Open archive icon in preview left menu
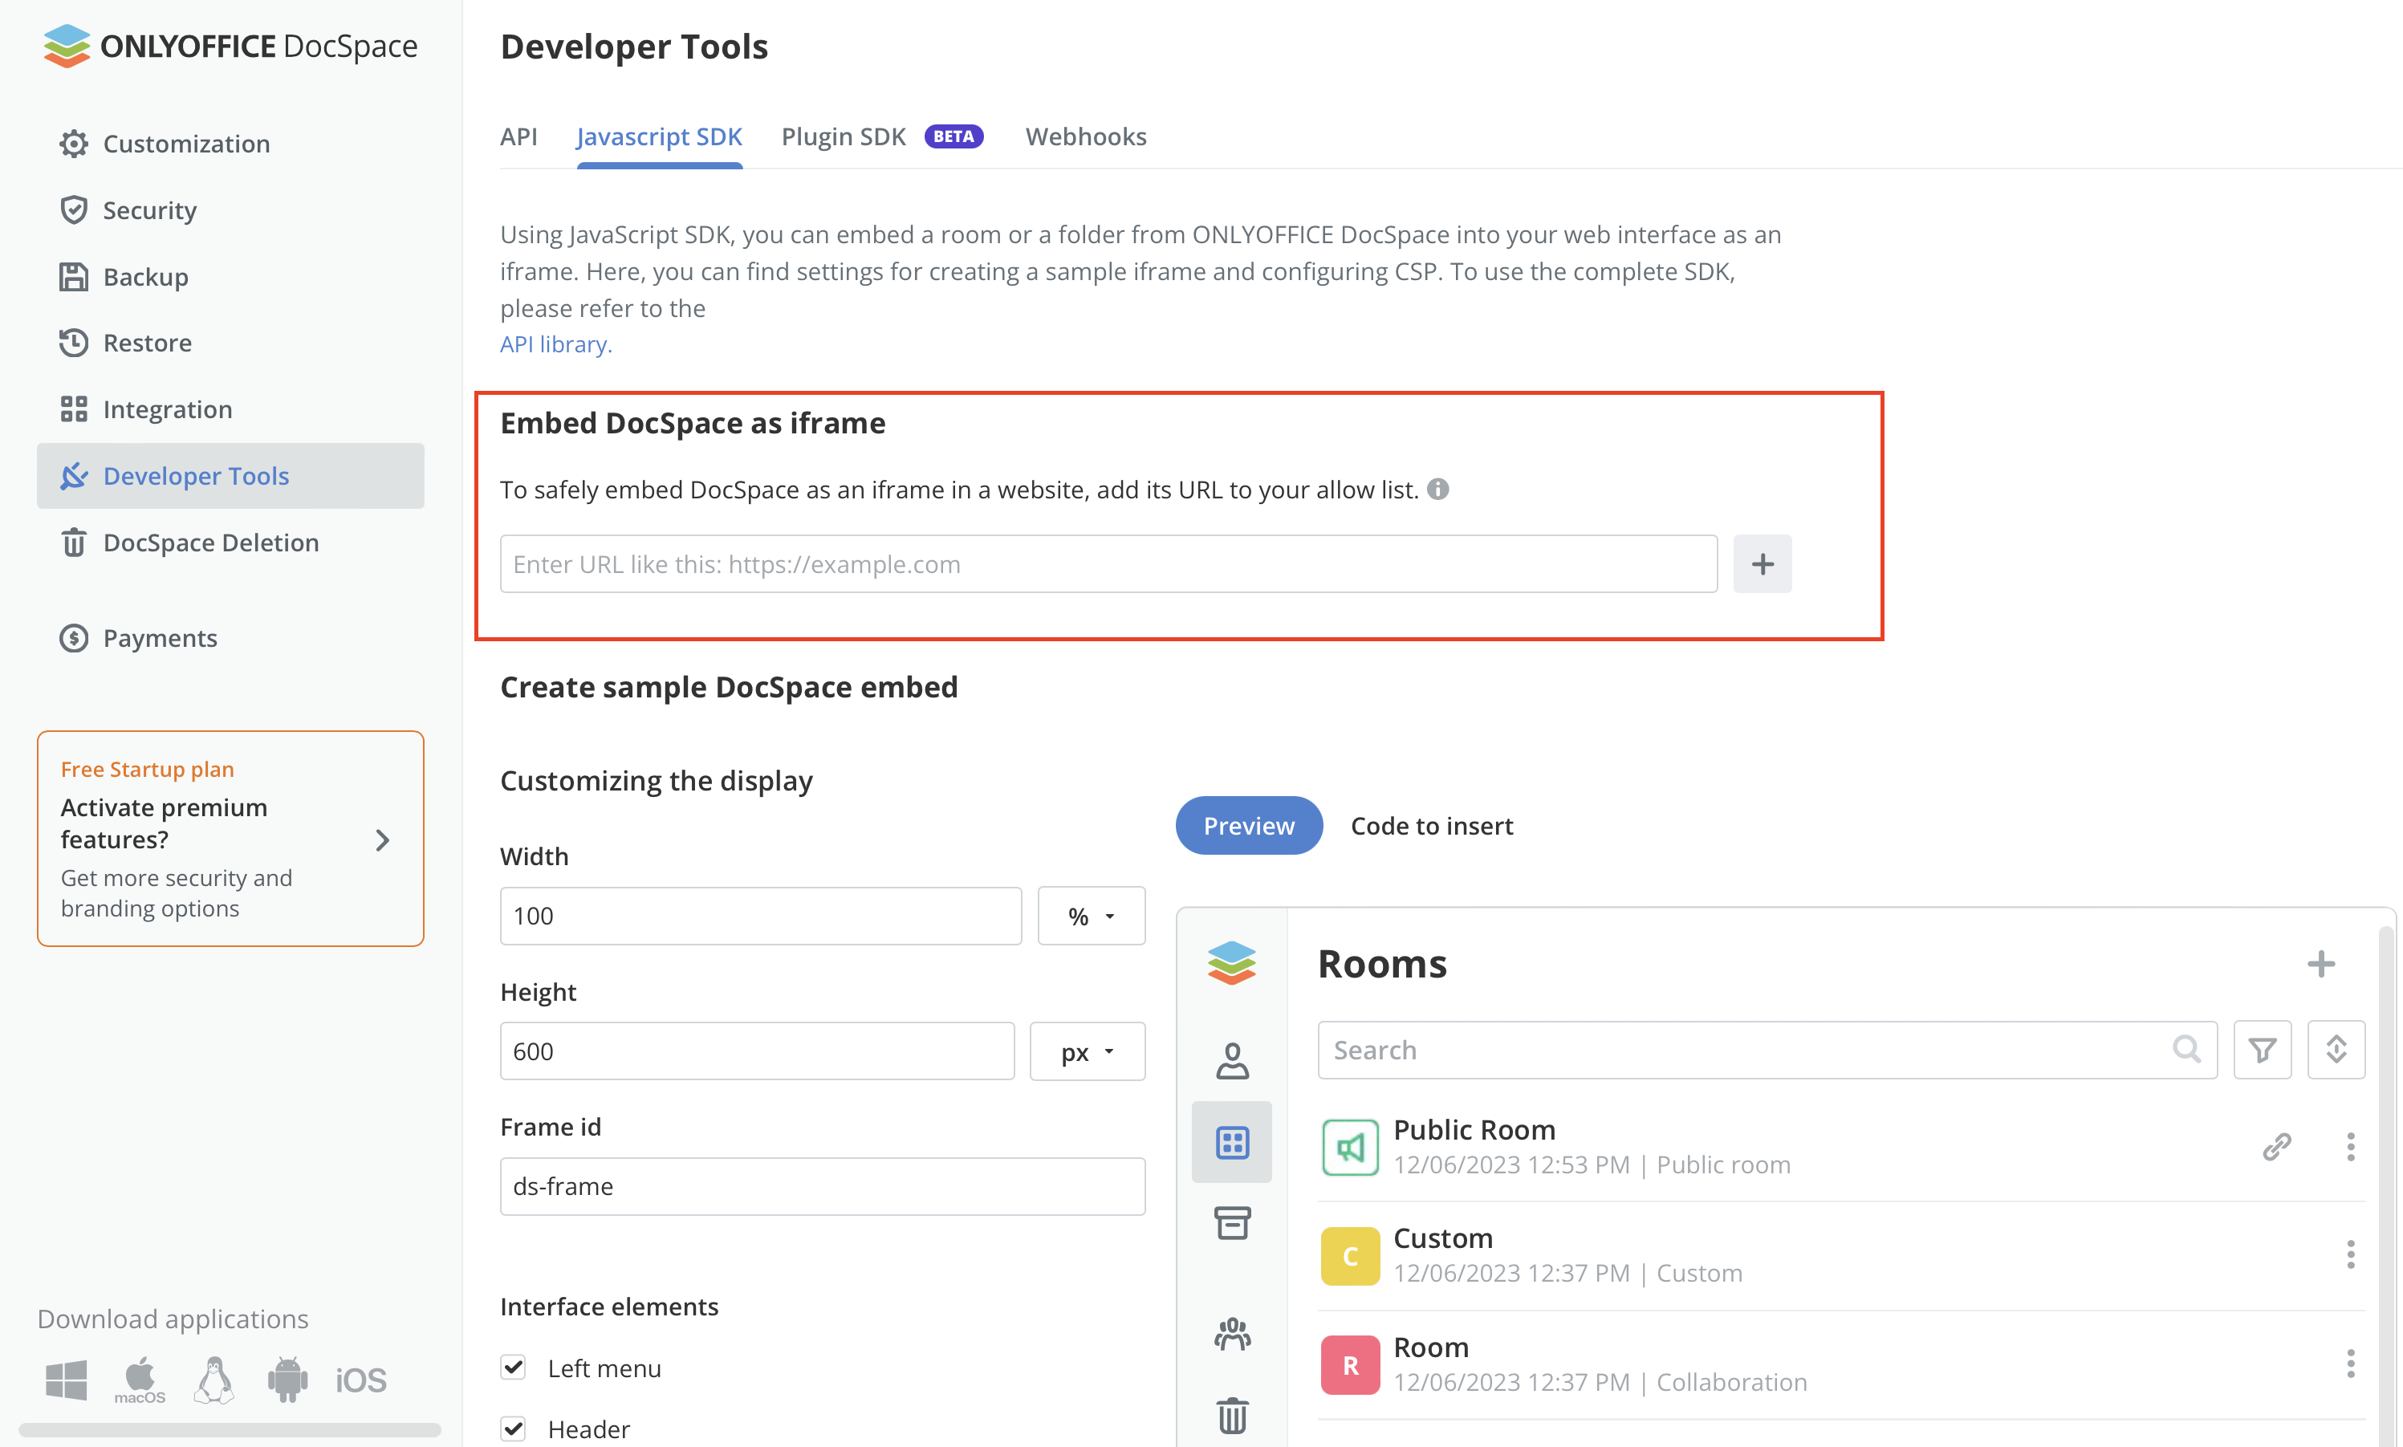The width and height of the screenshot is (2403, 1447). coord(1232,1223)
